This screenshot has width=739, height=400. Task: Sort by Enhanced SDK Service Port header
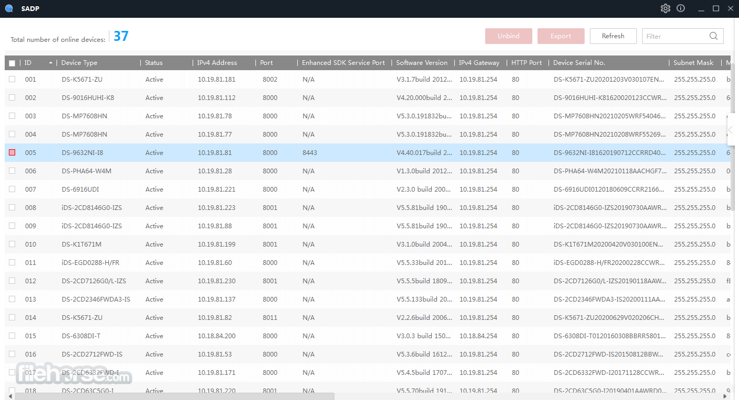343,63
